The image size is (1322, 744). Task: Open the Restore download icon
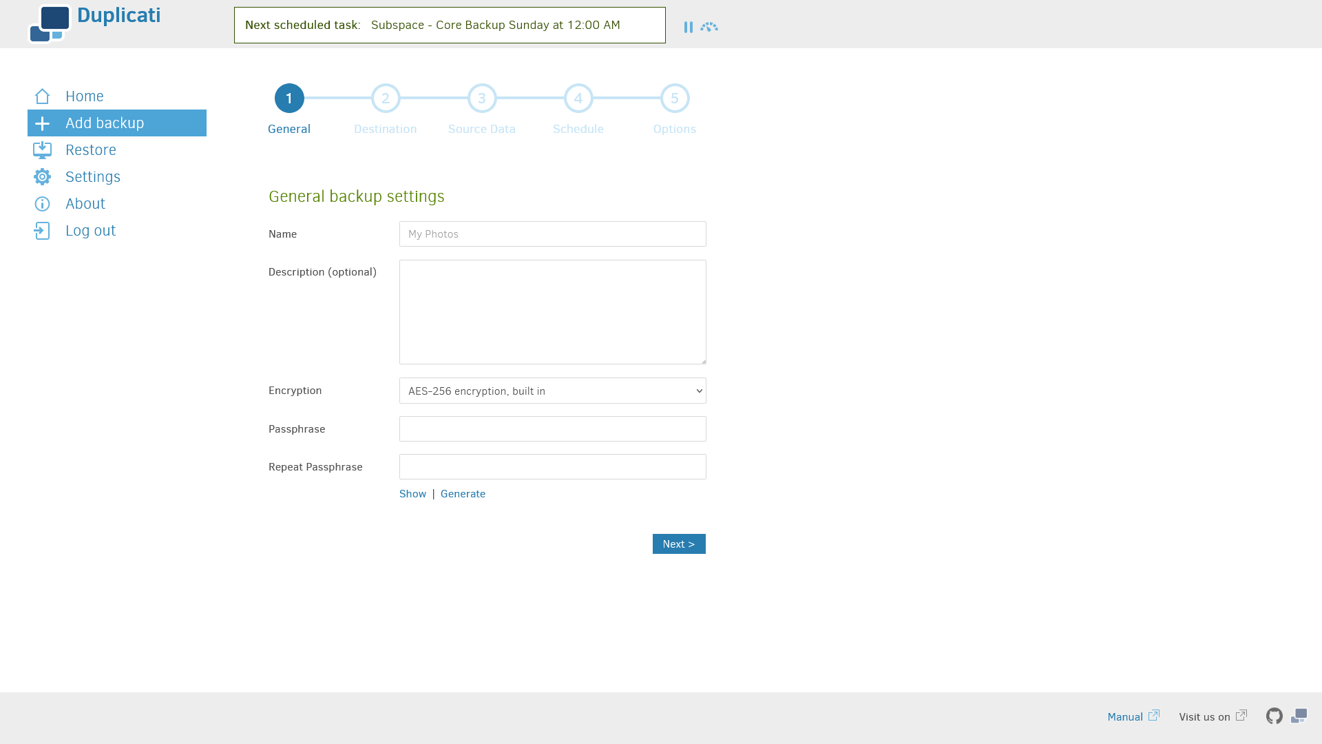(x=42, y=150)
